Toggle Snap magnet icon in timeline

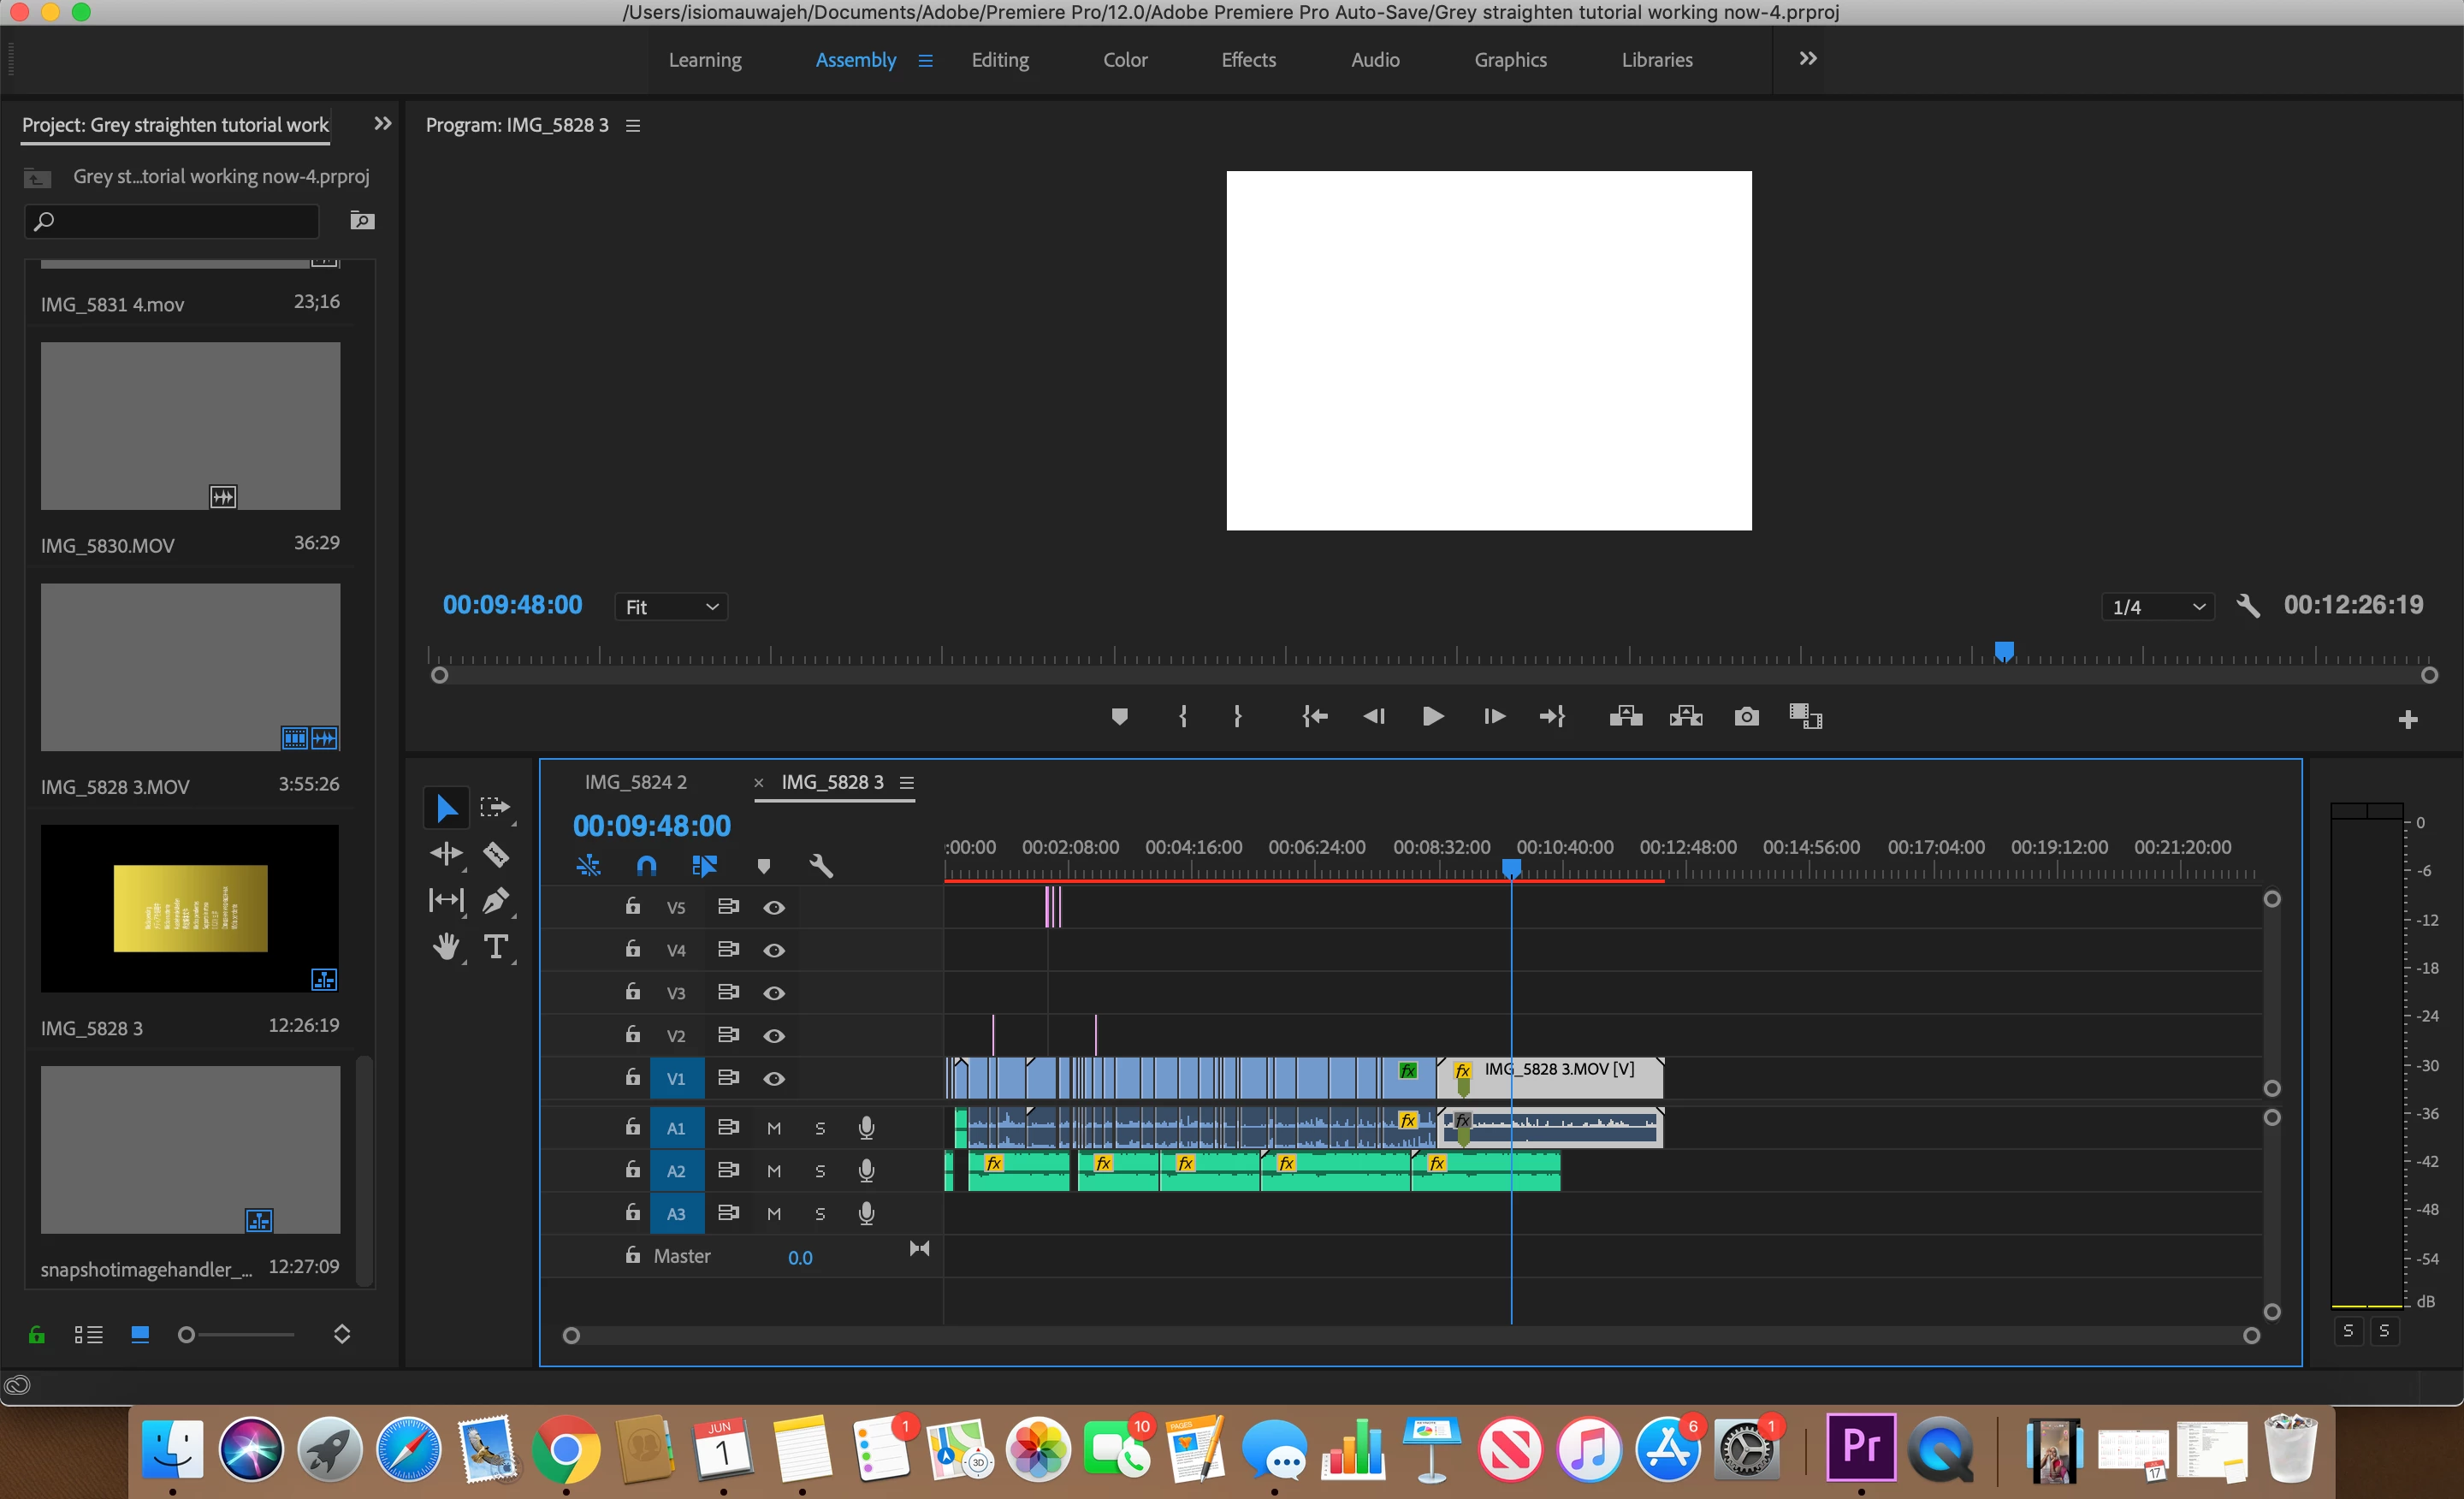tap(647, 866)
